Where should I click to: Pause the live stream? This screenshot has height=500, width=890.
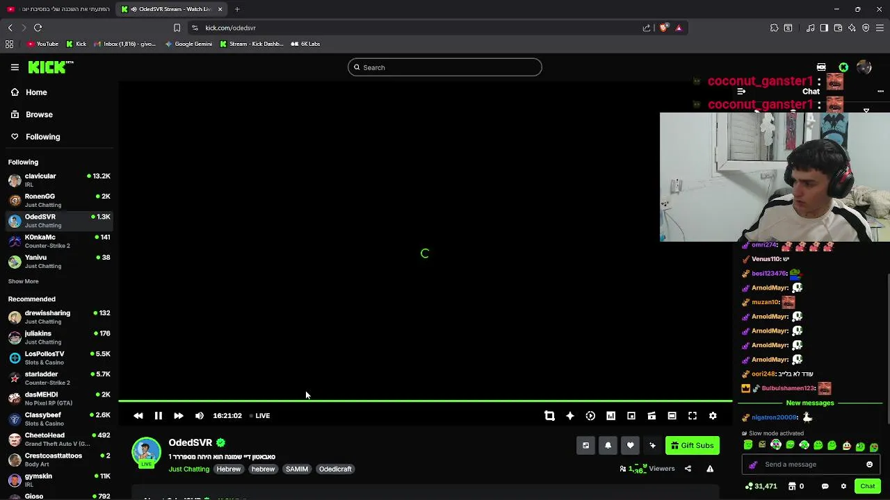click(x=159, y=416)
